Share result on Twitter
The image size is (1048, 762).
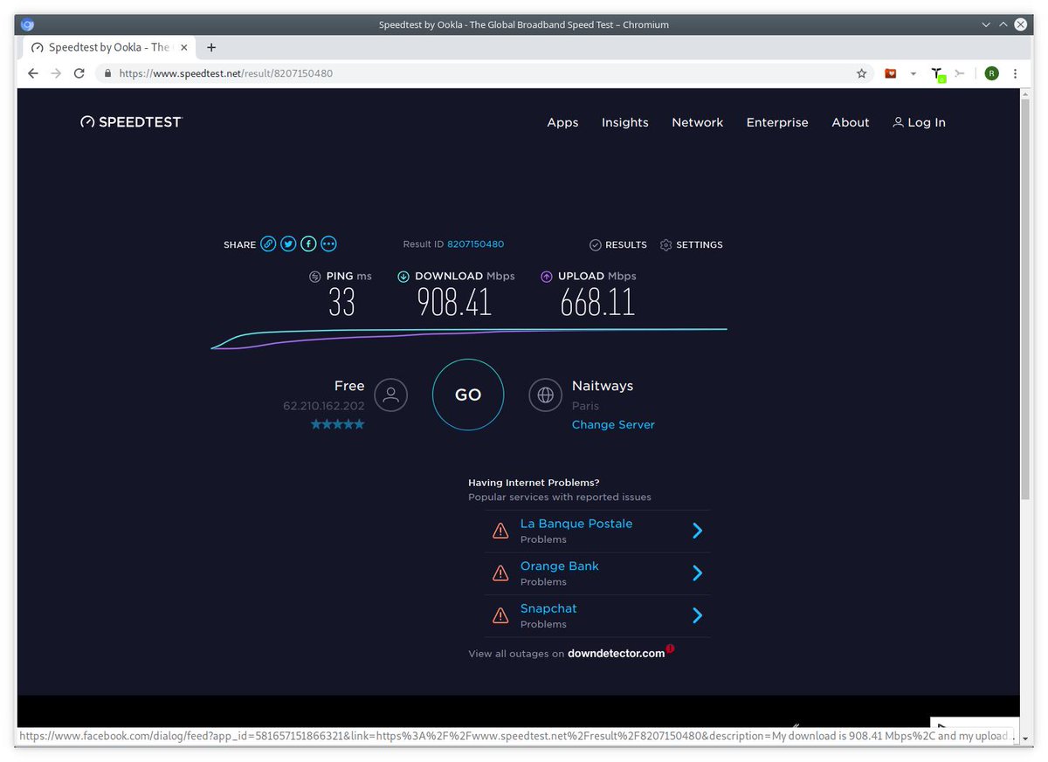[x=288, y=244]
